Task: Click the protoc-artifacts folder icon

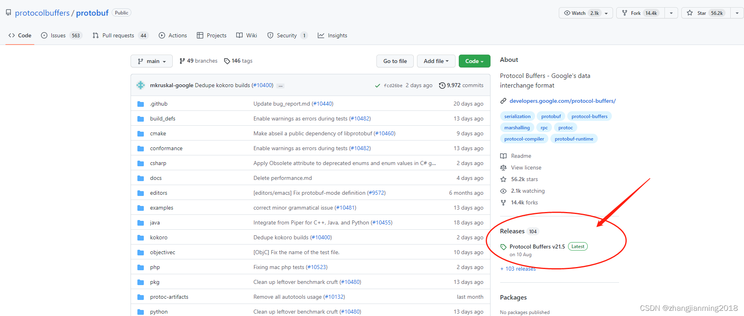Action: click(x=141, y=297)
